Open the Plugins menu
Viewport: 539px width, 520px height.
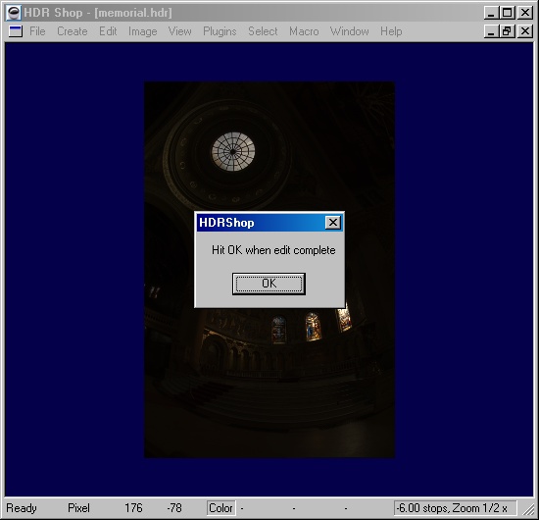tap(220, 31)
